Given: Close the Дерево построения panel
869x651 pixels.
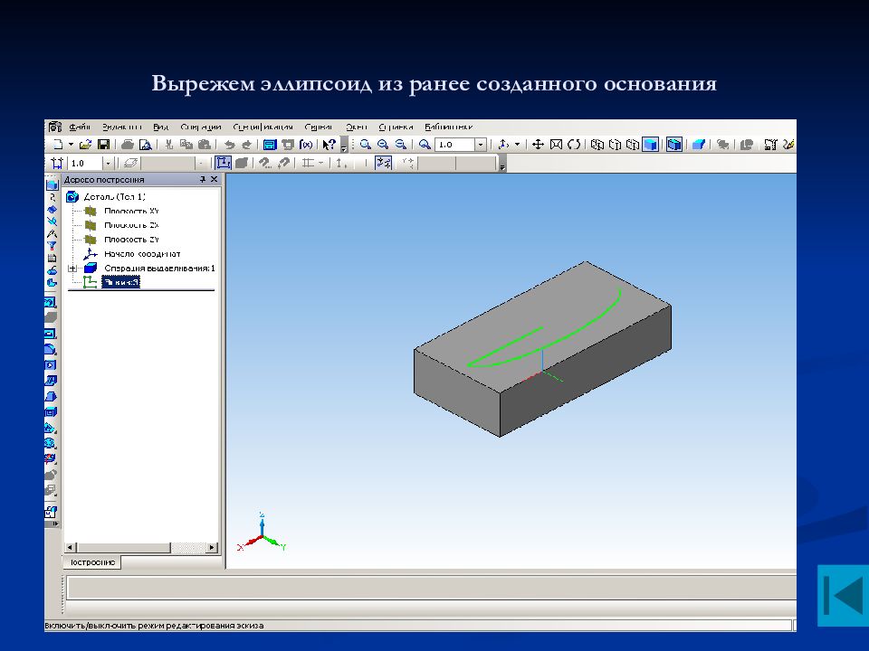Looking at the screenshot, I should tap(214, 179).
